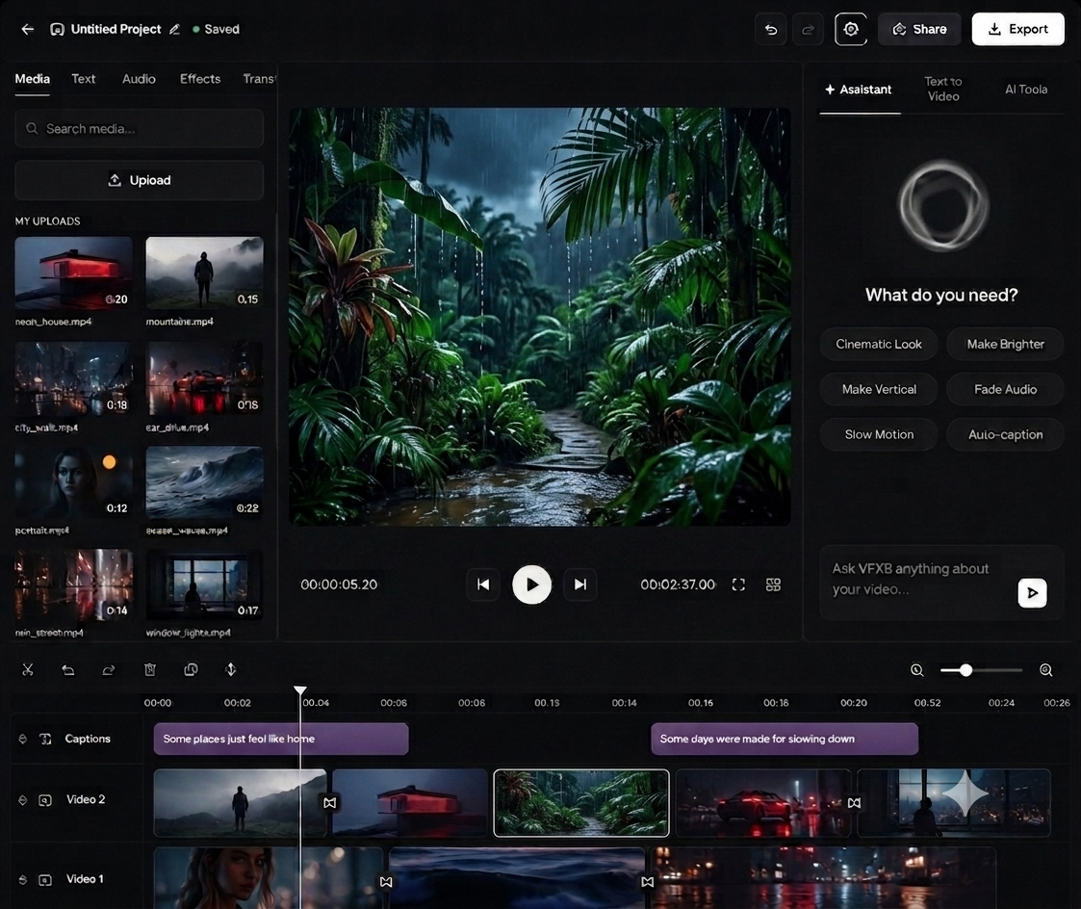Skip to the next clip
Screen dimensions: 1081x909
tap(580, 584)
